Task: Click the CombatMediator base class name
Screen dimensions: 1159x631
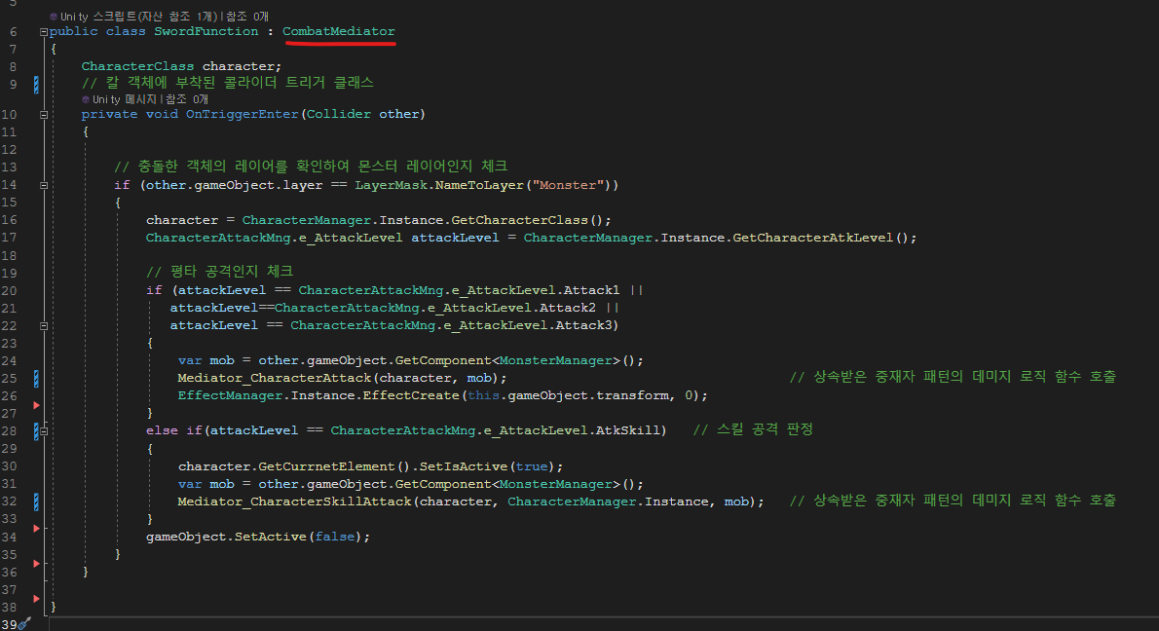Action: point(339,31)
